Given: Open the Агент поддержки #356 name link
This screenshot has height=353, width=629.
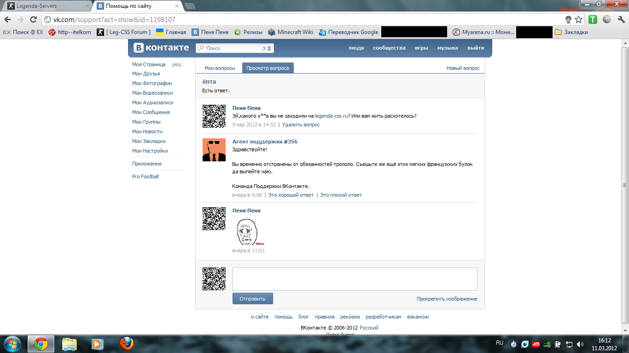Looking at the screenshot, I should pyautogui.click(x=265, y=142).
